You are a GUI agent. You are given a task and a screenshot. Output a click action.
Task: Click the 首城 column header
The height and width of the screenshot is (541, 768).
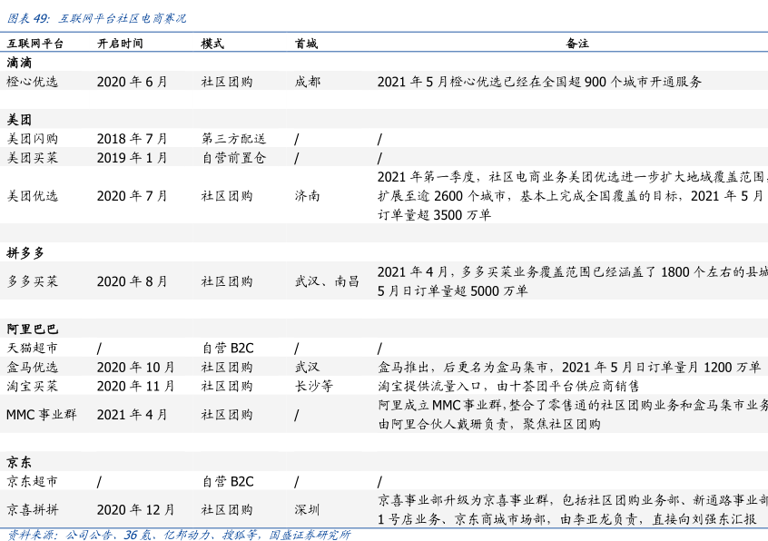306,44
